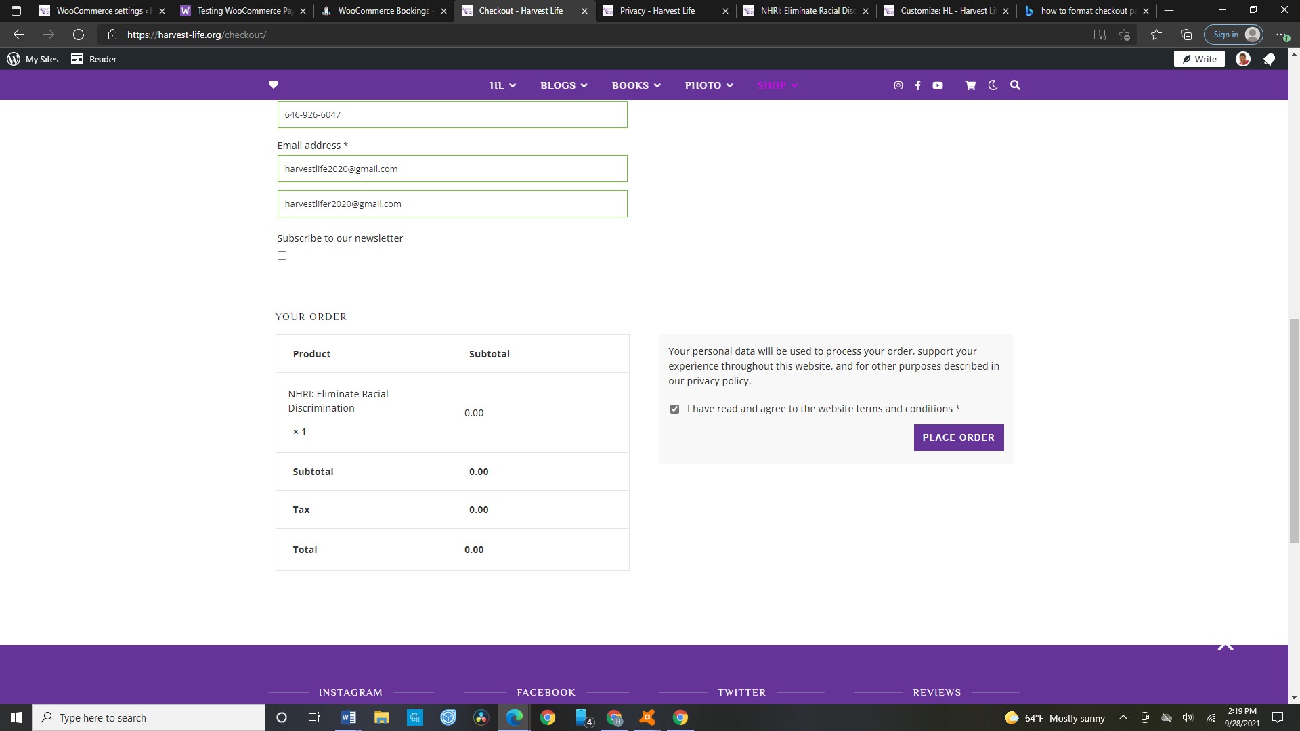Switch to the Privacy - Harvest Life tab
Viewport: 1300px width, 731px height.
point(657,11)
